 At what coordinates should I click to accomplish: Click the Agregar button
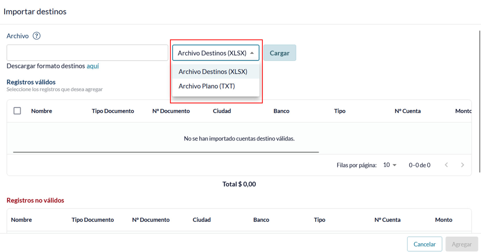462,244
